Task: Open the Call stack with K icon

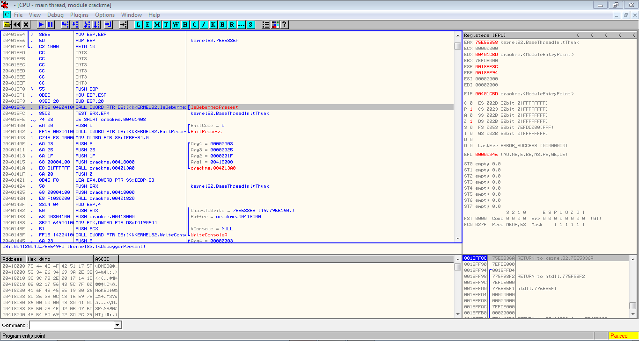Action: 213,24
